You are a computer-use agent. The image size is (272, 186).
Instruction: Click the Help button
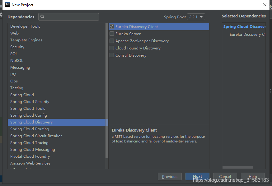pos(253,176)
